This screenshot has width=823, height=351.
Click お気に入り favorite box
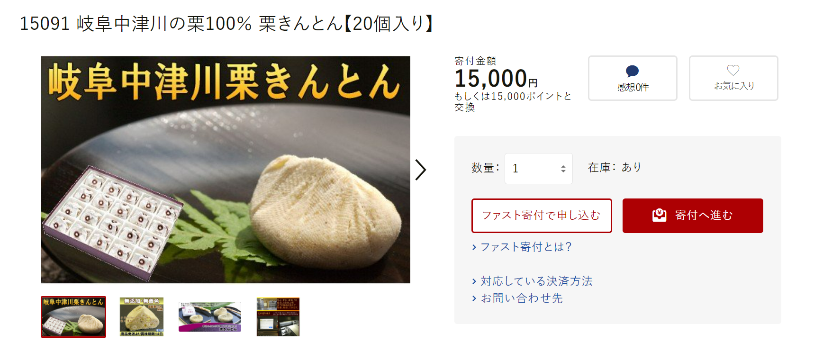(733, 78)
